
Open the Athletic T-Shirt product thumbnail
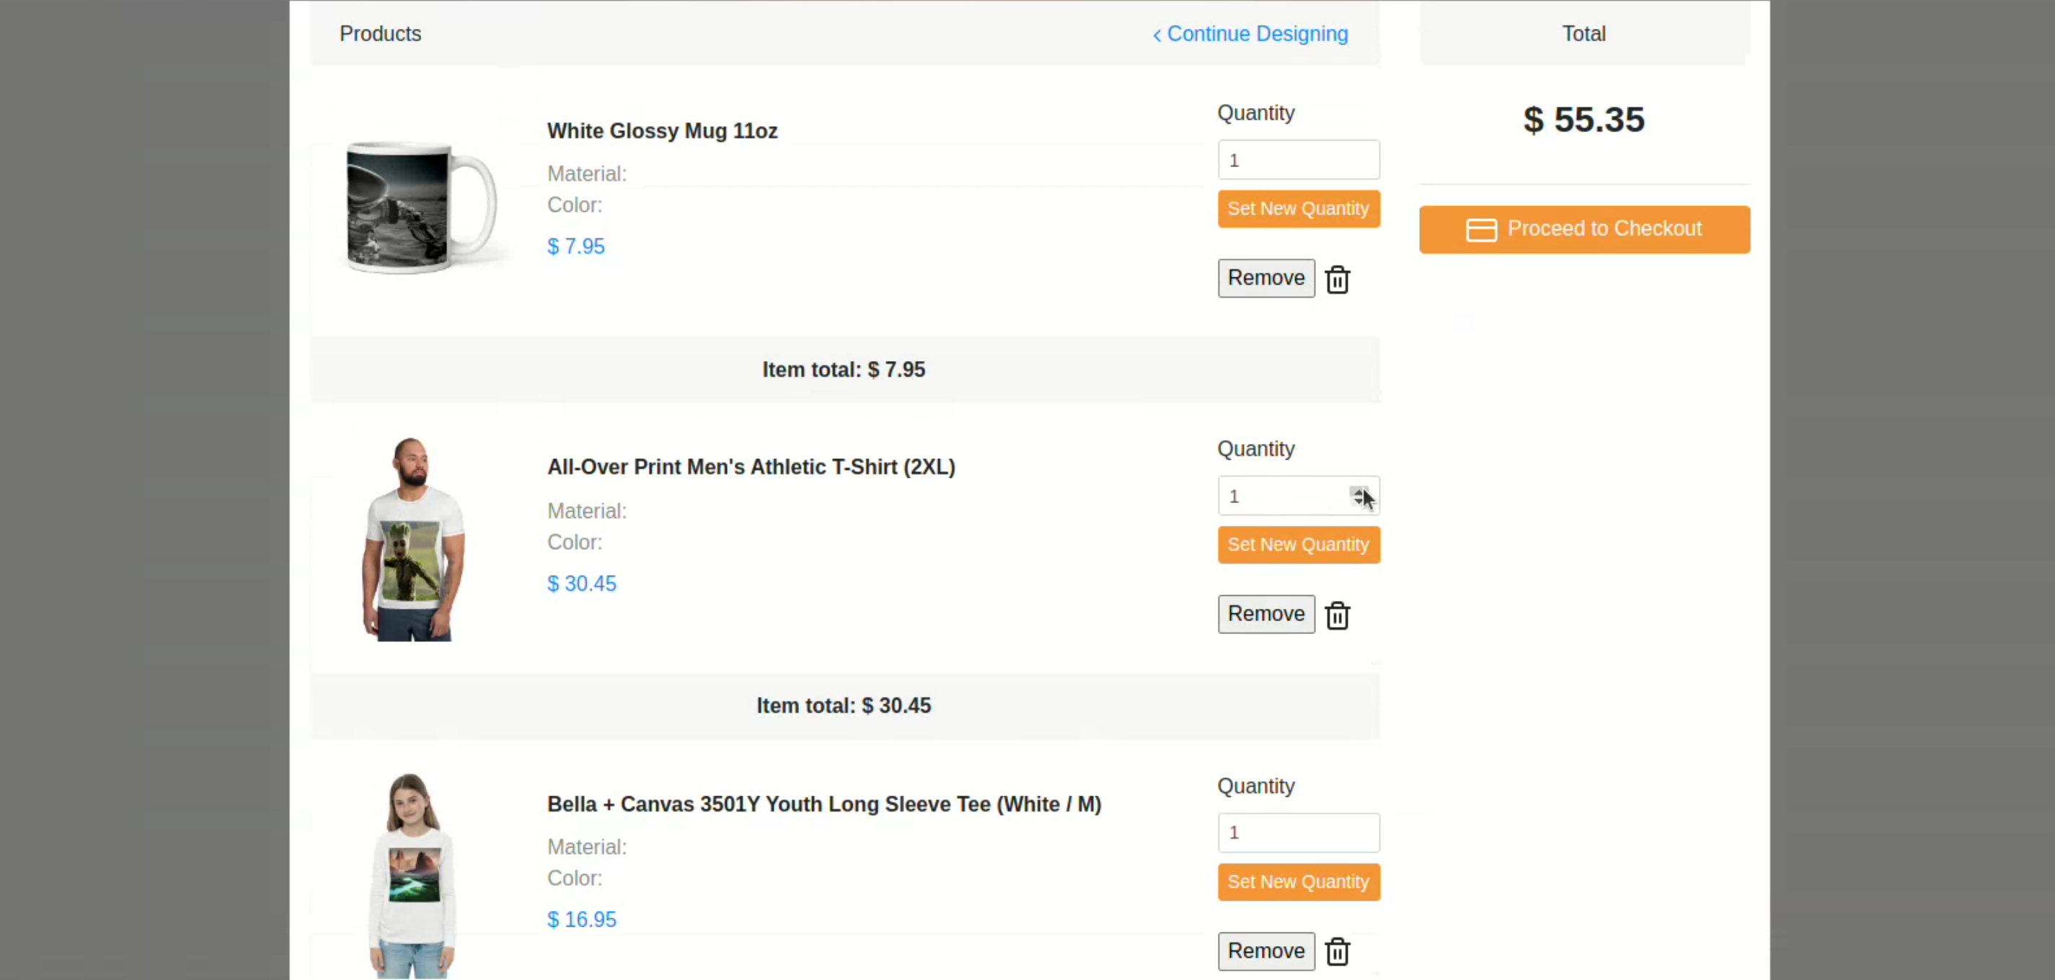(412, 540)
